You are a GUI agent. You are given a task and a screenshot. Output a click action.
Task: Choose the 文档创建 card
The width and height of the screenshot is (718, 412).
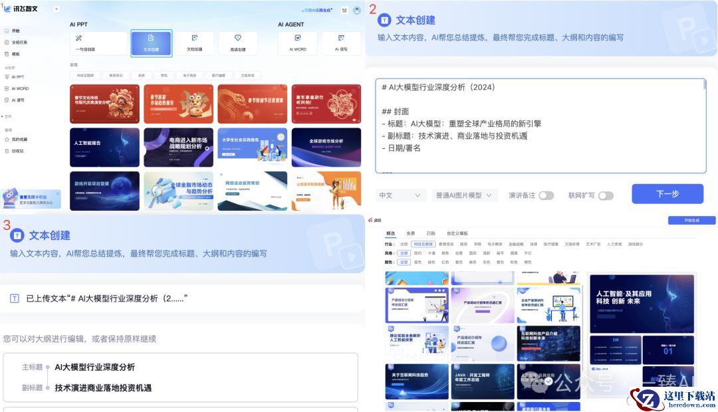[194, 43]
